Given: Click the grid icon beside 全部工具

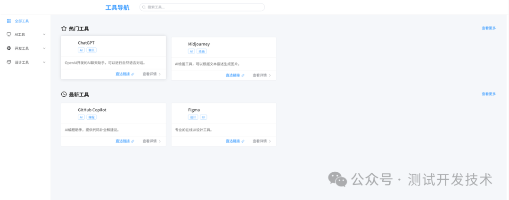Looking at the screenshot, I should 9,21.
